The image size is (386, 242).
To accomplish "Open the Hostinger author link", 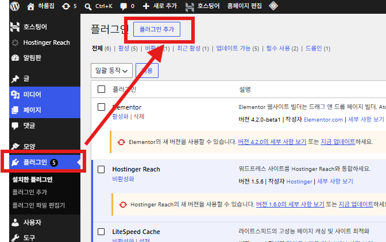I will coord(299,182).
